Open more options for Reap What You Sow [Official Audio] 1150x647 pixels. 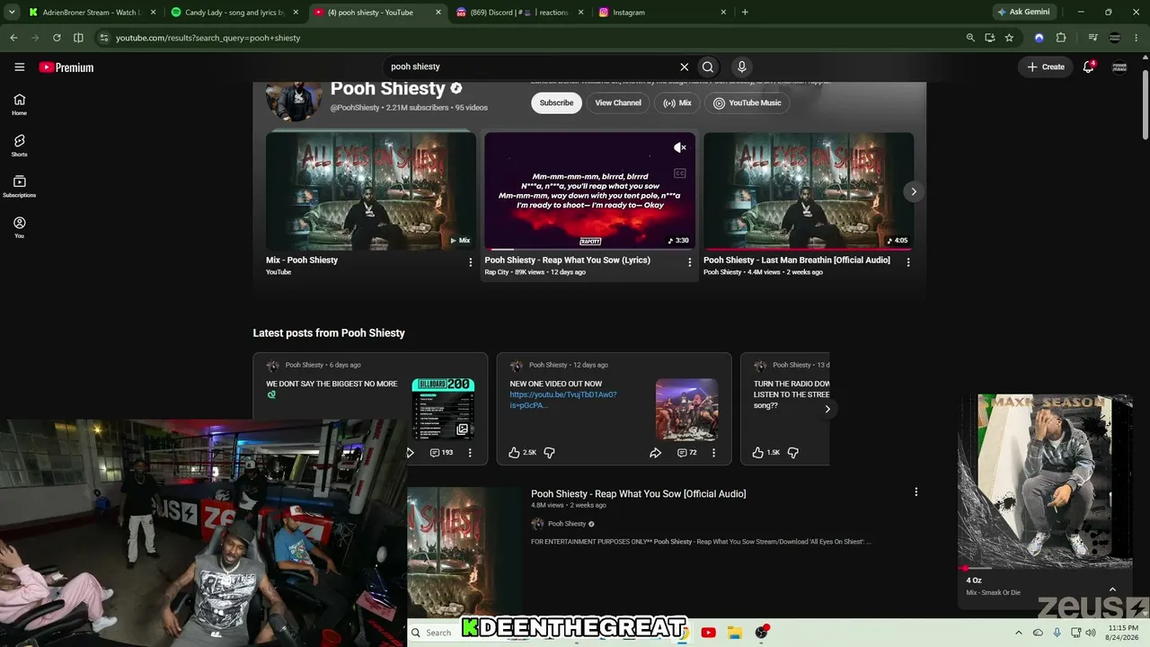point(916,492)
